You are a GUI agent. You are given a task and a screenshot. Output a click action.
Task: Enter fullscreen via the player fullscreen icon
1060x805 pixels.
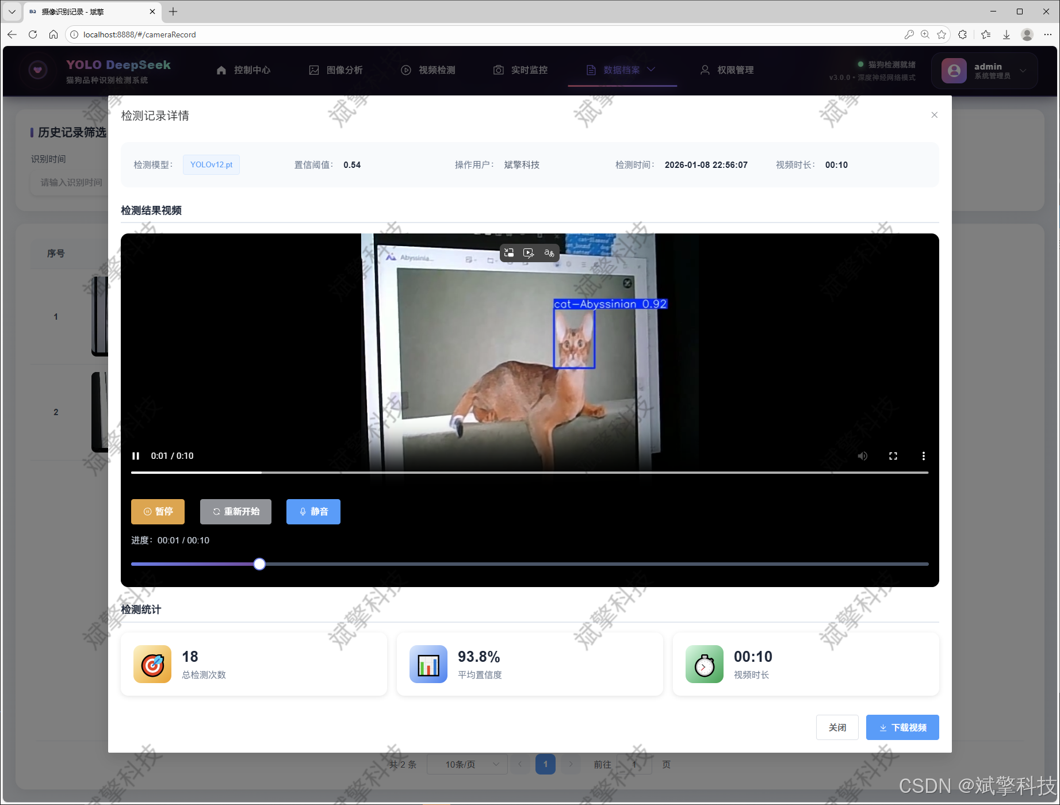pos(893,455)
